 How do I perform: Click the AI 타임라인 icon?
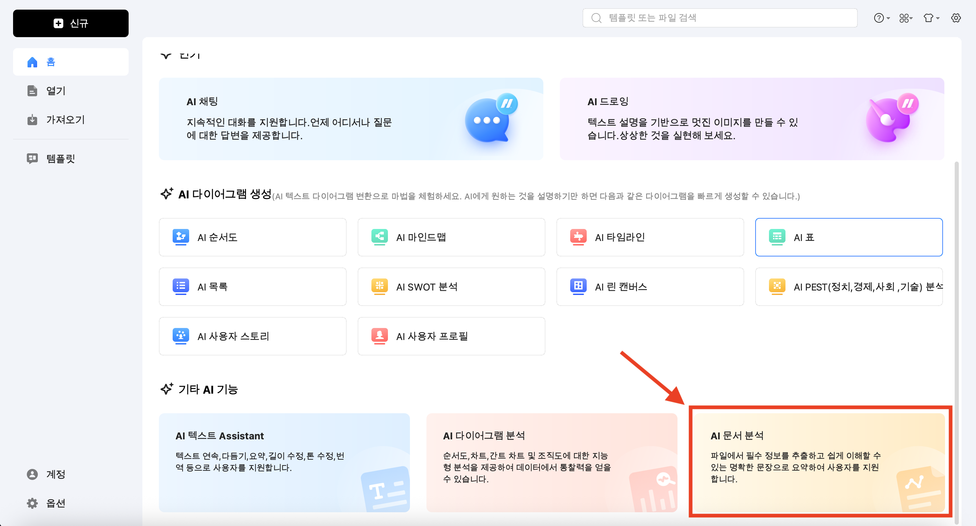pos(578,237)
